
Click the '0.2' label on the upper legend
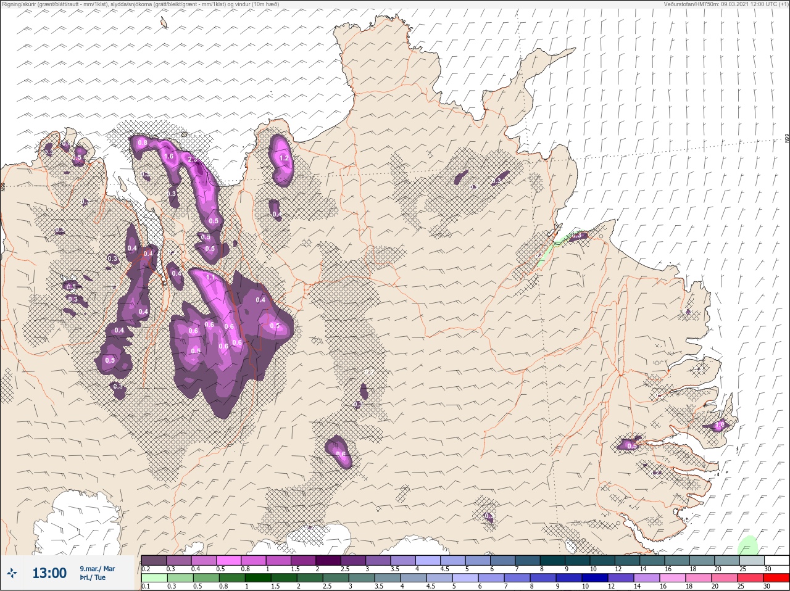pyautogui.click(x=146, y=569)
